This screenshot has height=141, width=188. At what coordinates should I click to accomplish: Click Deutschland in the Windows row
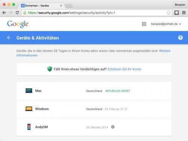pos(94,109)
